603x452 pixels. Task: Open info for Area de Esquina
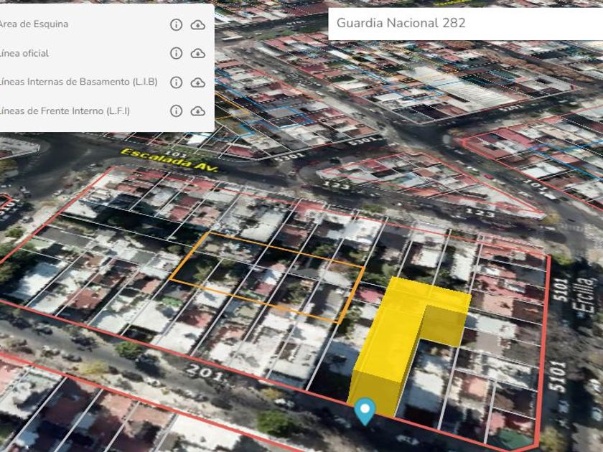click(176, 24)
